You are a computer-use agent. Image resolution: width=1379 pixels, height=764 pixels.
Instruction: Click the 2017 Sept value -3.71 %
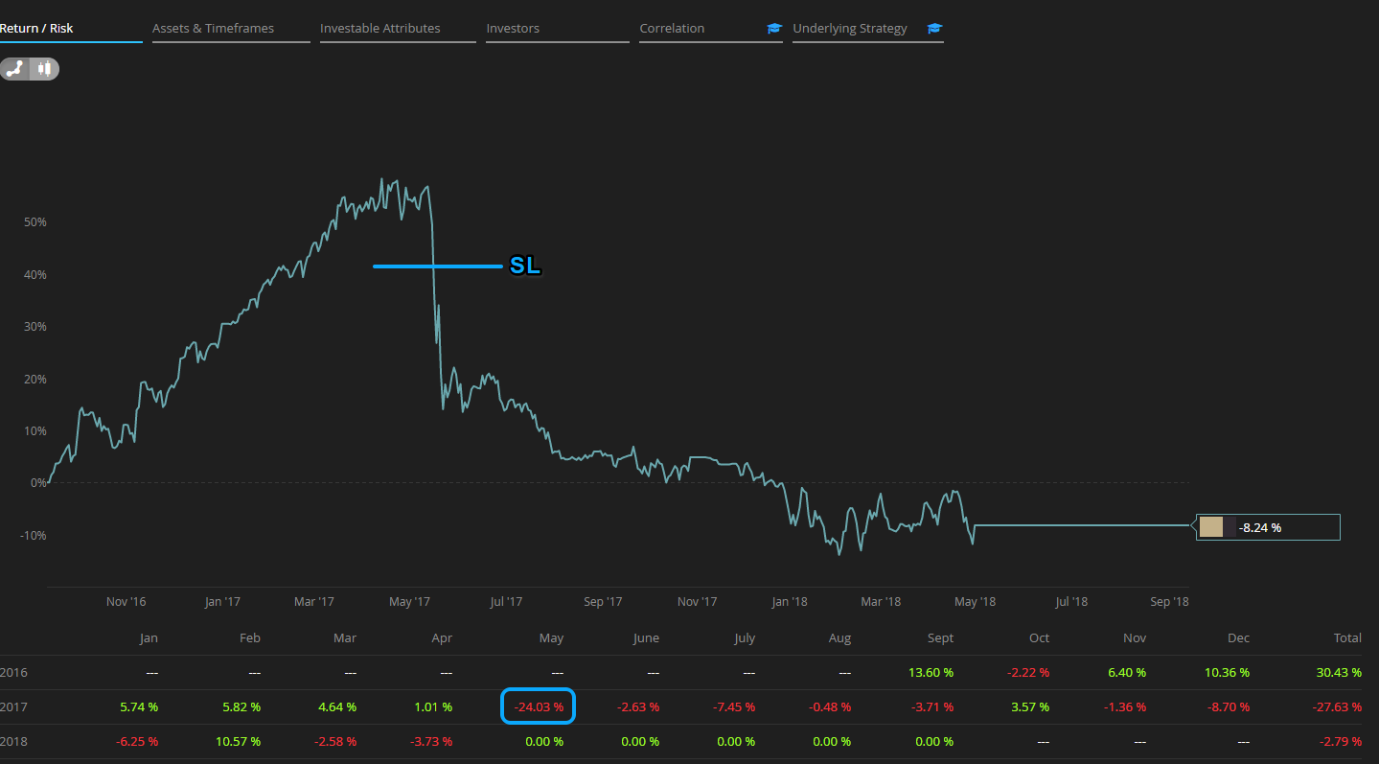(x=931, y=707)
